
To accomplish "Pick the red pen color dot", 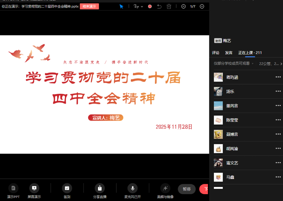I will (x=150, y=6).
